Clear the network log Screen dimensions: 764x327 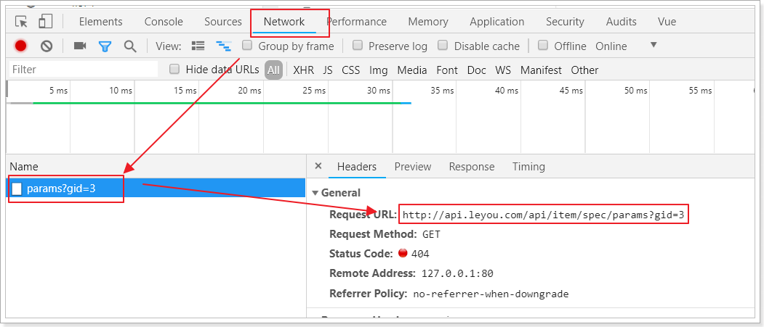pos(47,46)
